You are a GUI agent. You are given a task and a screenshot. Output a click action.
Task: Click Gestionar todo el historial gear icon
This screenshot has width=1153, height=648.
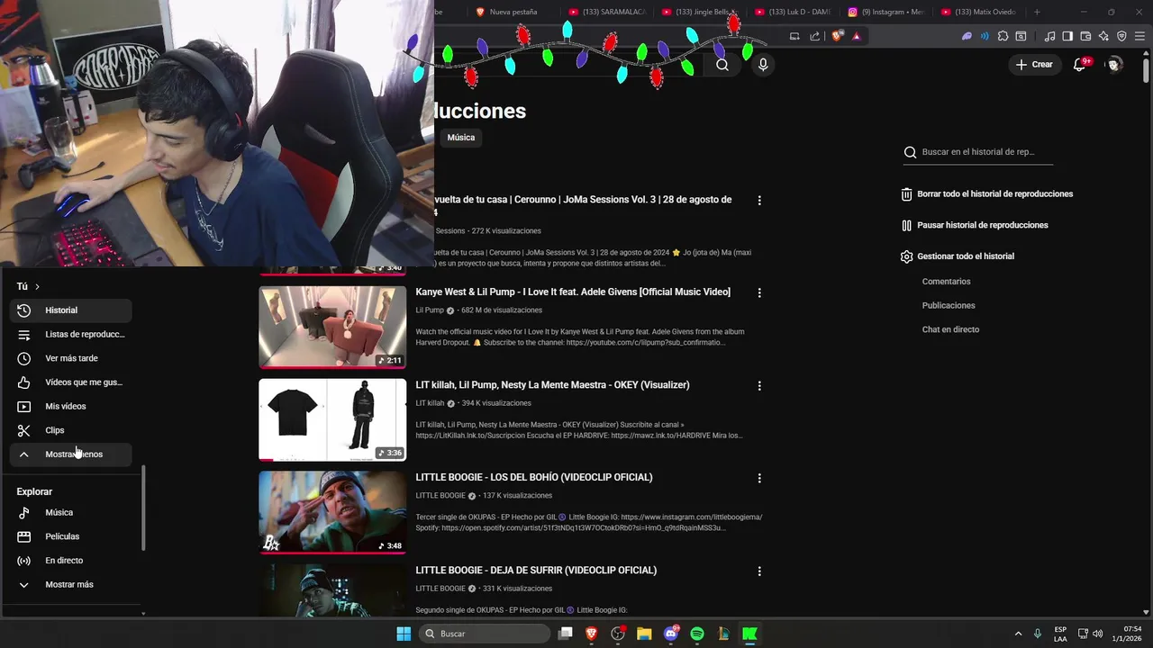tap(906, 256)
